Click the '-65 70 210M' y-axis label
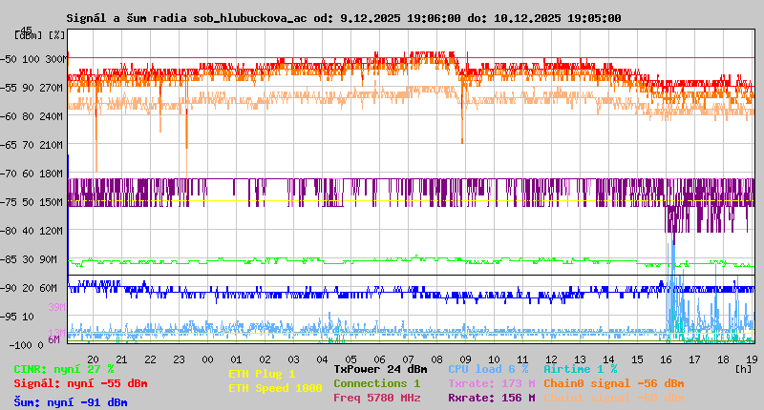 [32, 145]
